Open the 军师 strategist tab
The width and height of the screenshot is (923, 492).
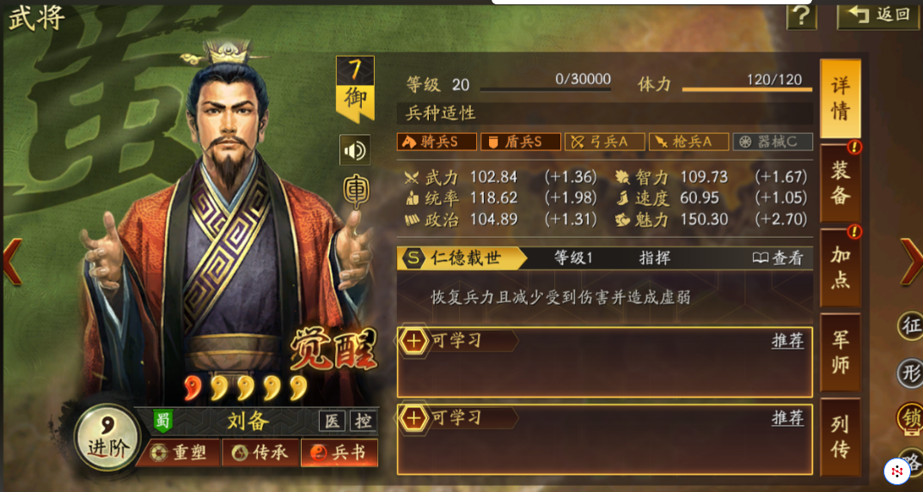[840, 352]
